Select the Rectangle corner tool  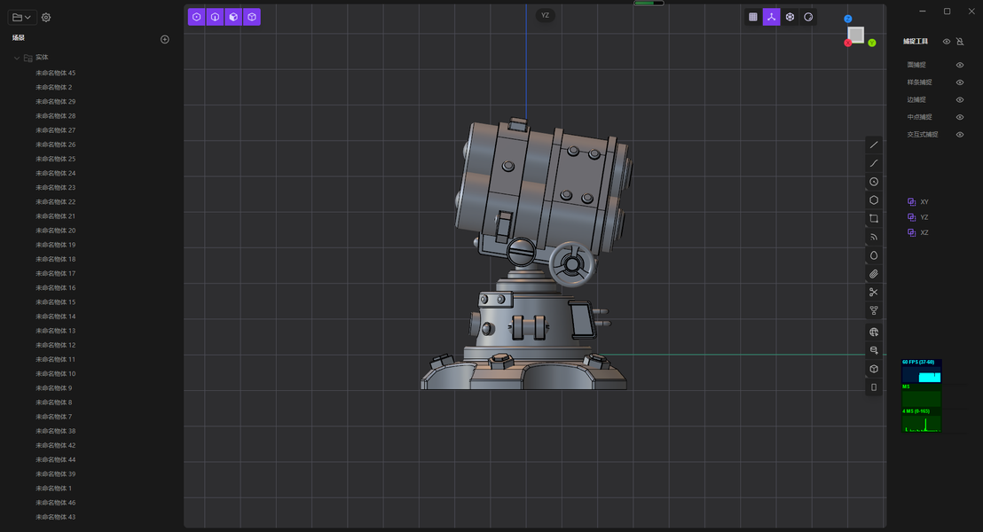tap(874, 219)
